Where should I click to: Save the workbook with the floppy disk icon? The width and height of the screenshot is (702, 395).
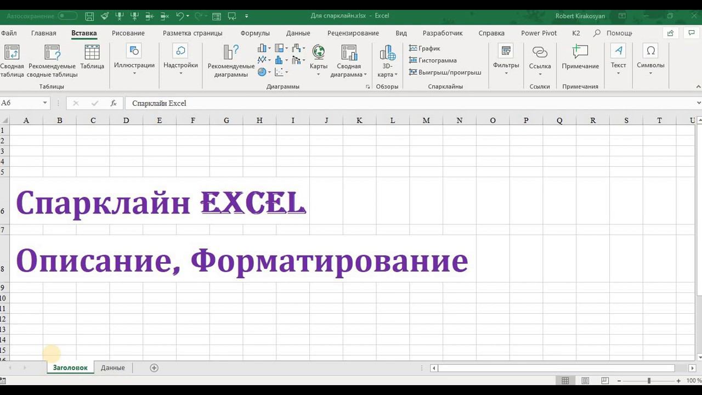point(90,16)
